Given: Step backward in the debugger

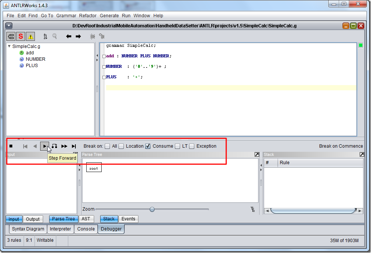Looking at the screenshot, I should [35, 146].
